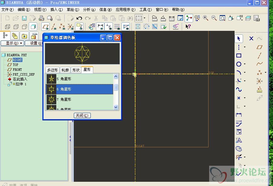Toggle sketch dimensions display
This screenshot has width=273, height=186.
point(100,27)
